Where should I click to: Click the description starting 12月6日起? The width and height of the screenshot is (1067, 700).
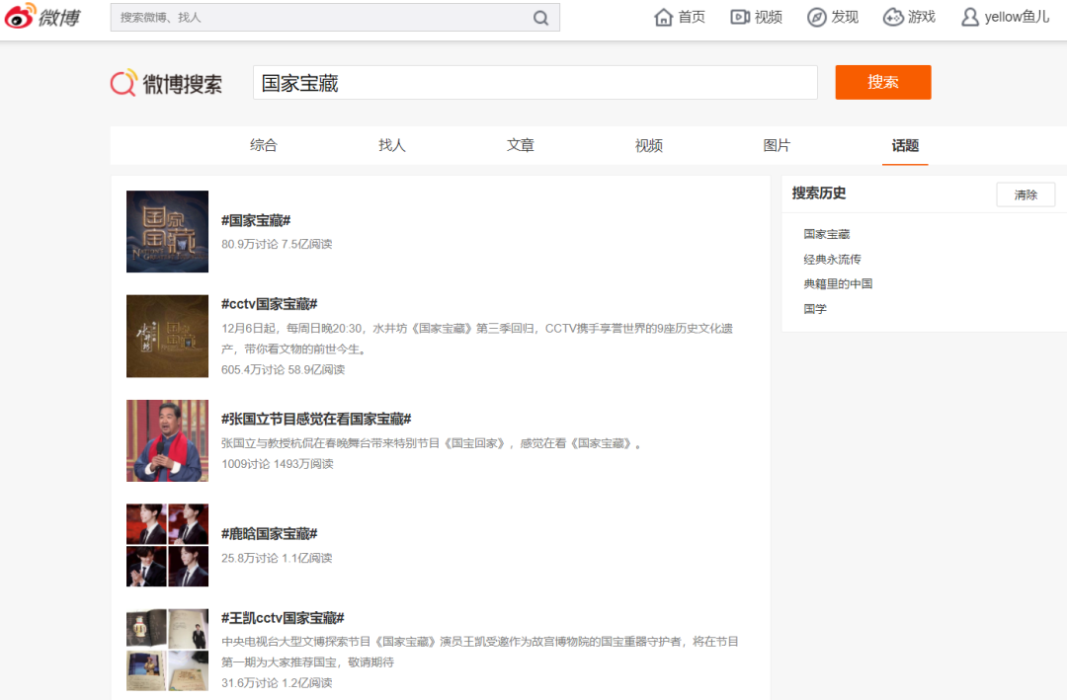(477, 339)
